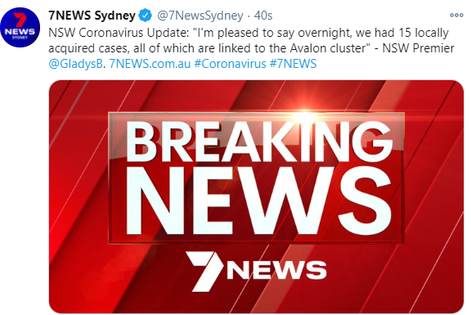Follow the 7NEWS.com.au link

(150, 64)
